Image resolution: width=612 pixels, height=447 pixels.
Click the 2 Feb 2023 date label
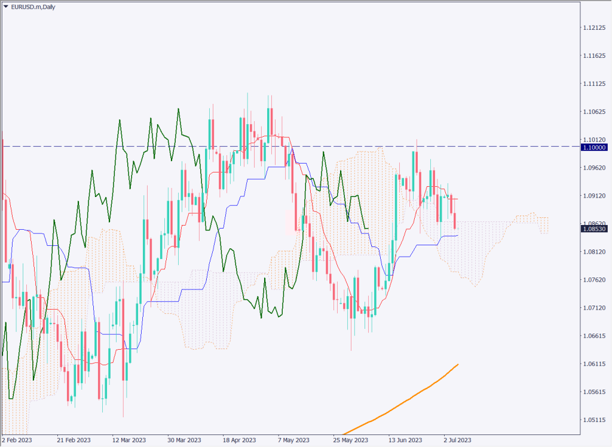coord(17,440)
